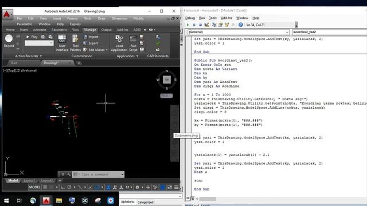Screen dimensions: 367x206
Task: Toggle ortho mode in status bar
Action: pos(63,187)
